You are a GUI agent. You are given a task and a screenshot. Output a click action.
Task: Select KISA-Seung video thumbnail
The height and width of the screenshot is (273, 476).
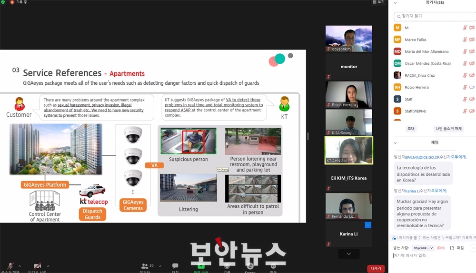point(349,122)
